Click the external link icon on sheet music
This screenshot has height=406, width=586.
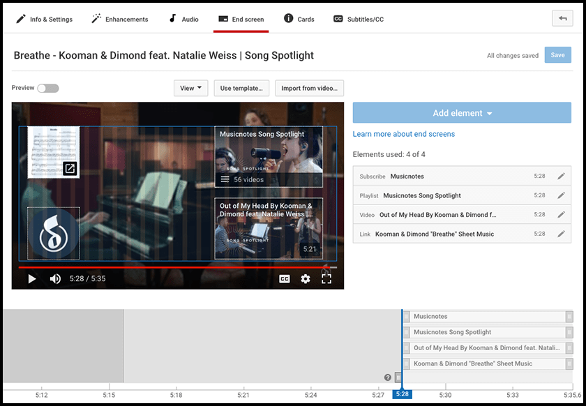(x=70, y=169)
